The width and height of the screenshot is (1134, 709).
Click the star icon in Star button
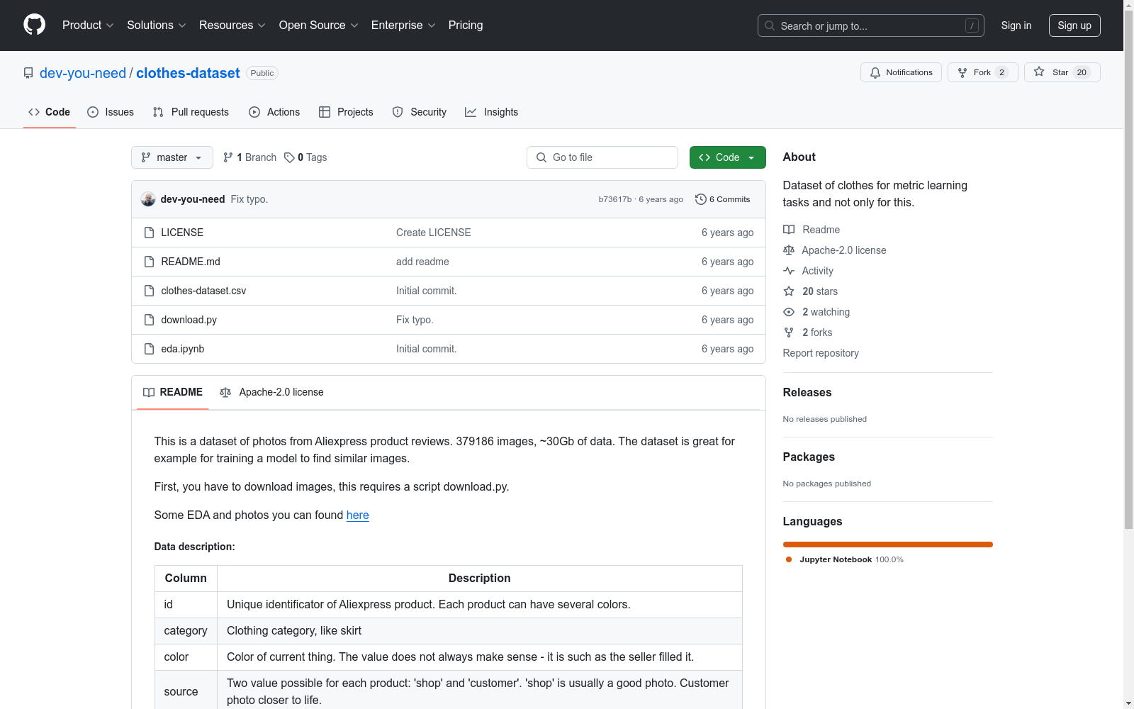(1039, 72)
